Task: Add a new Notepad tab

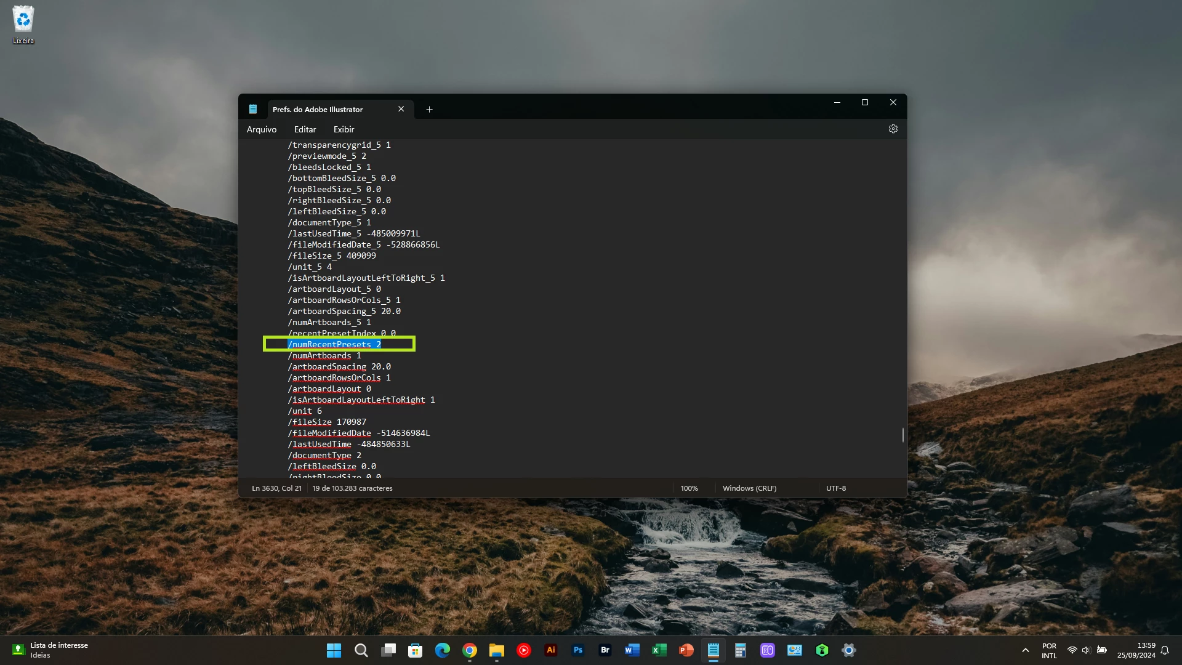Action: click(x=429, y=110)
